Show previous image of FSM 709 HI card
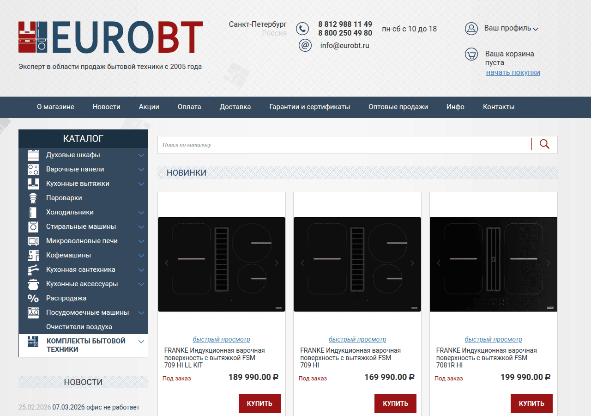Screen dimensions: 591x416 coord(303,263)
